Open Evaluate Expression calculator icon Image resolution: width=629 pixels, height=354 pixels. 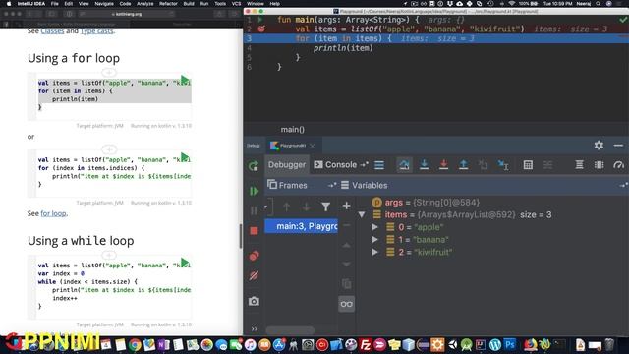point(528,165)
